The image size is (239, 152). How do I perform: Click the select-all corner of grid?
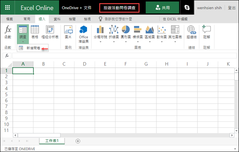(x=10, y=64)
